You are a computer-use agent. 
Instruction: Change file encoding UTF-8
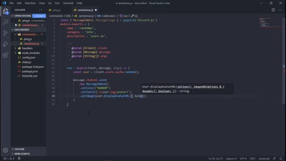tap(243, 158)
